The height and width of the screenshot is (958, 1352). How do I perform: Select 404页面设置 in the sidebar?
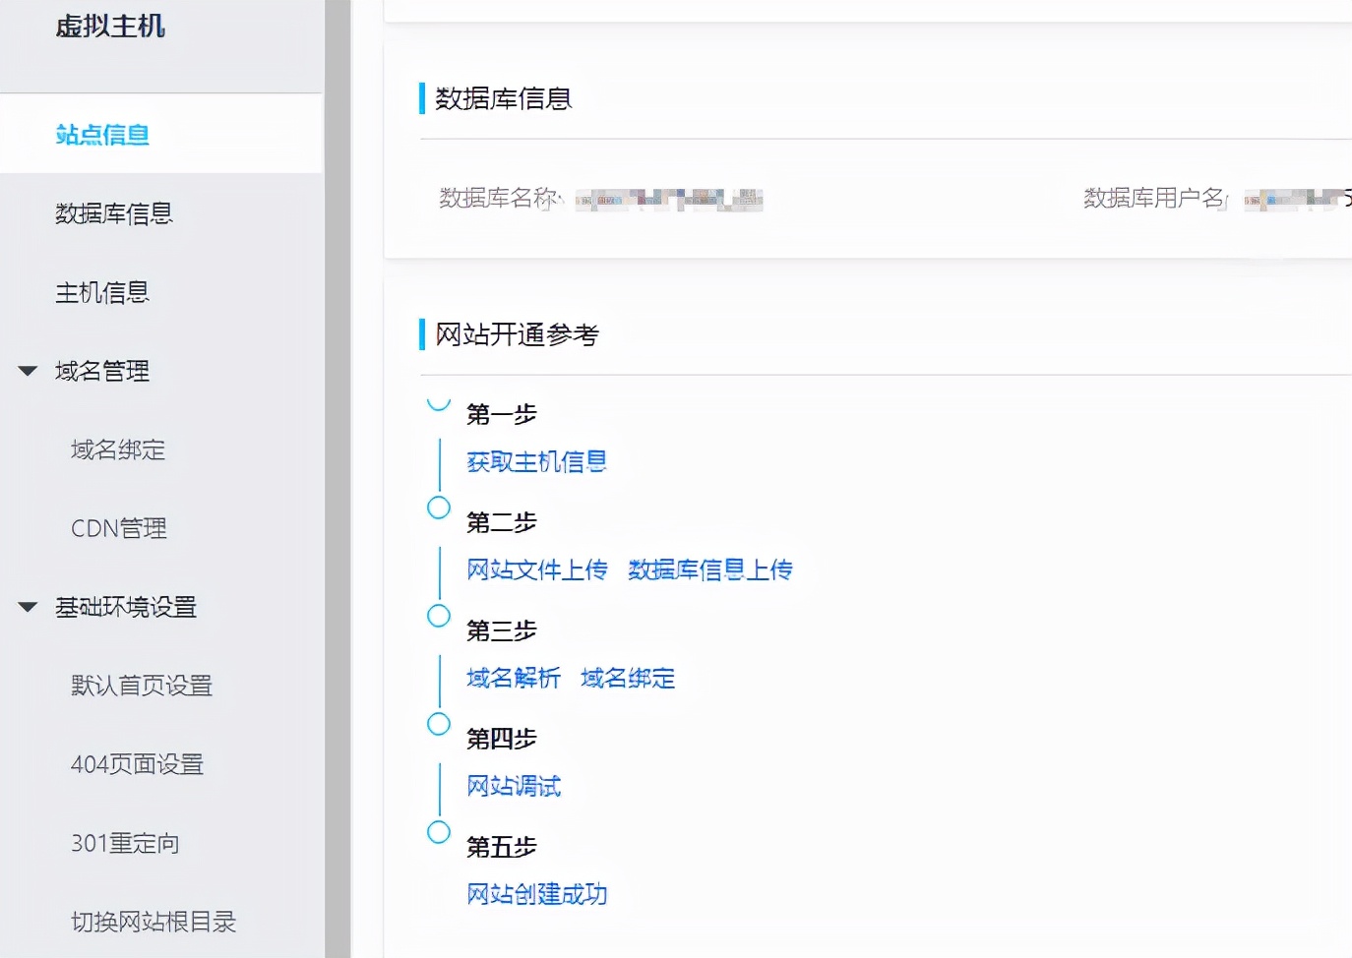[137, 764]
